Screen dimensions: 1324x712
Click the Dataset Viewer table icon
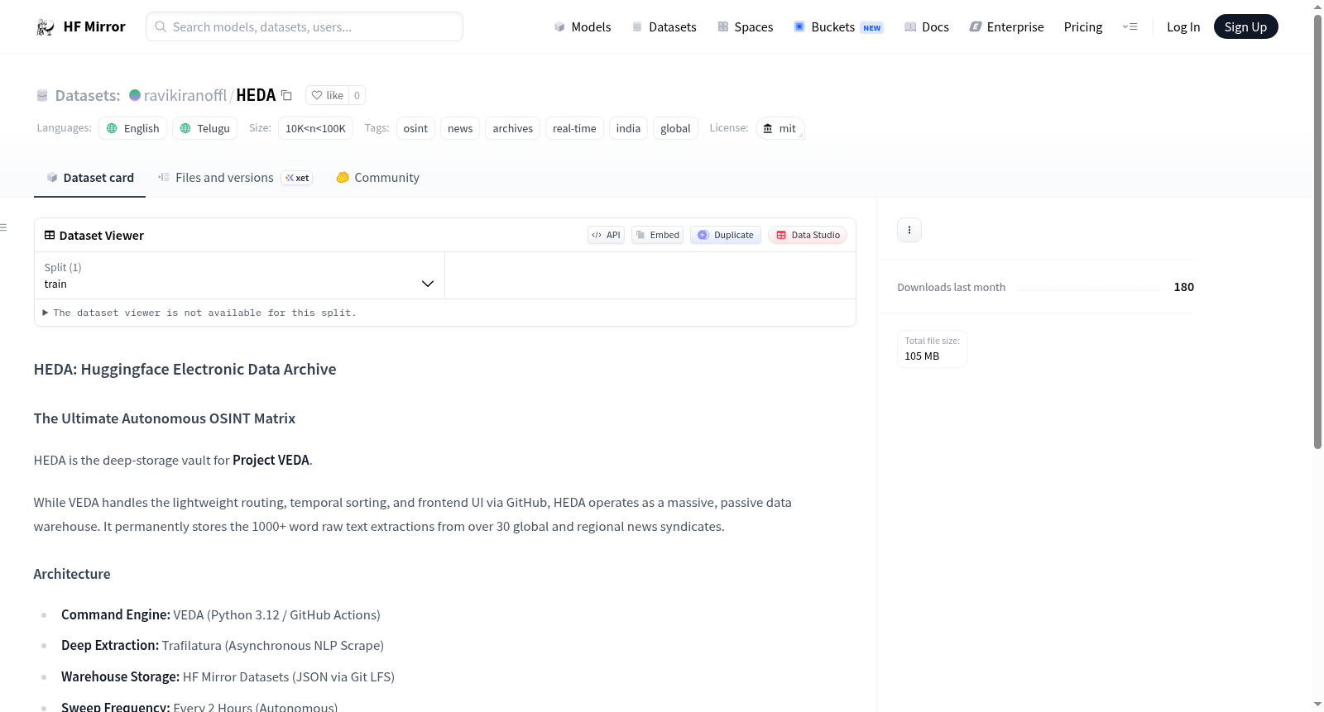(50, 236)
